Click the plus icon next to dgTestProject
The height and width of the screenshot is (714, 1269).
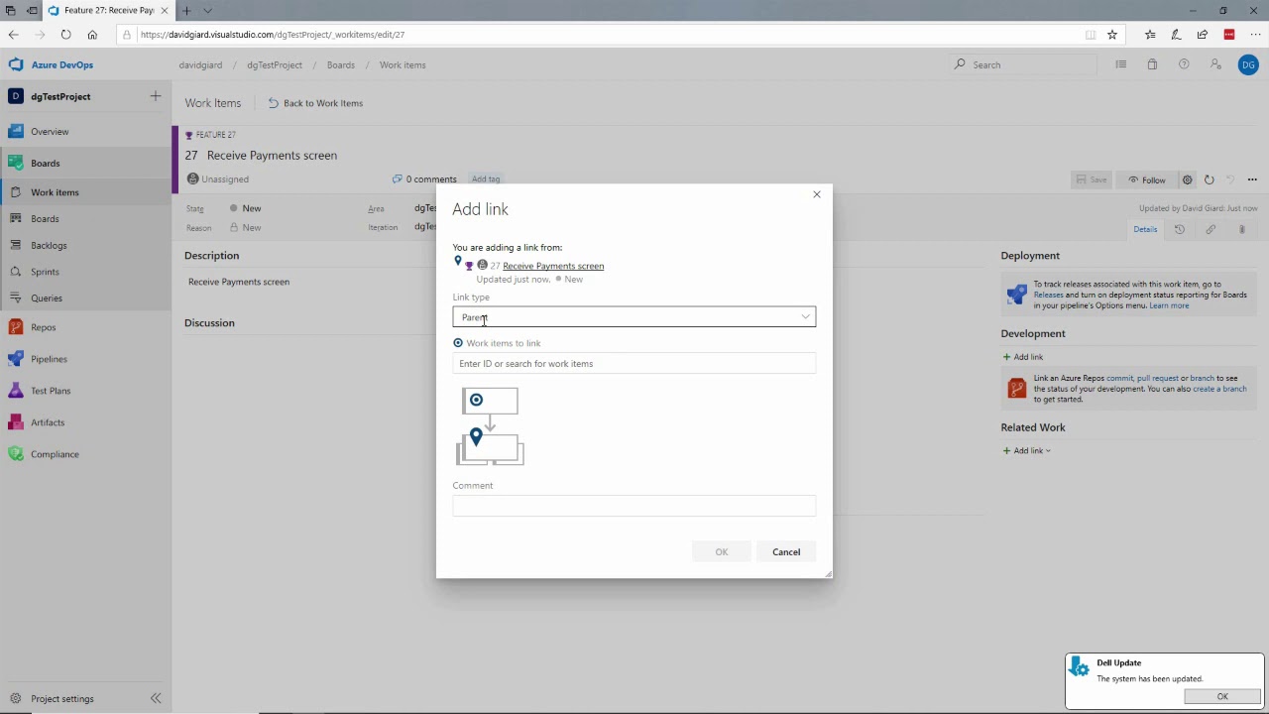pos(156,96)
